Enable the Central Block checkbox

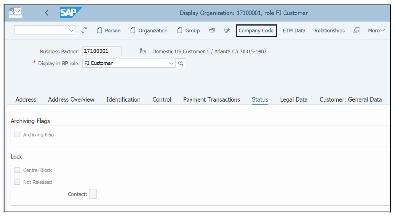(17, 170)
